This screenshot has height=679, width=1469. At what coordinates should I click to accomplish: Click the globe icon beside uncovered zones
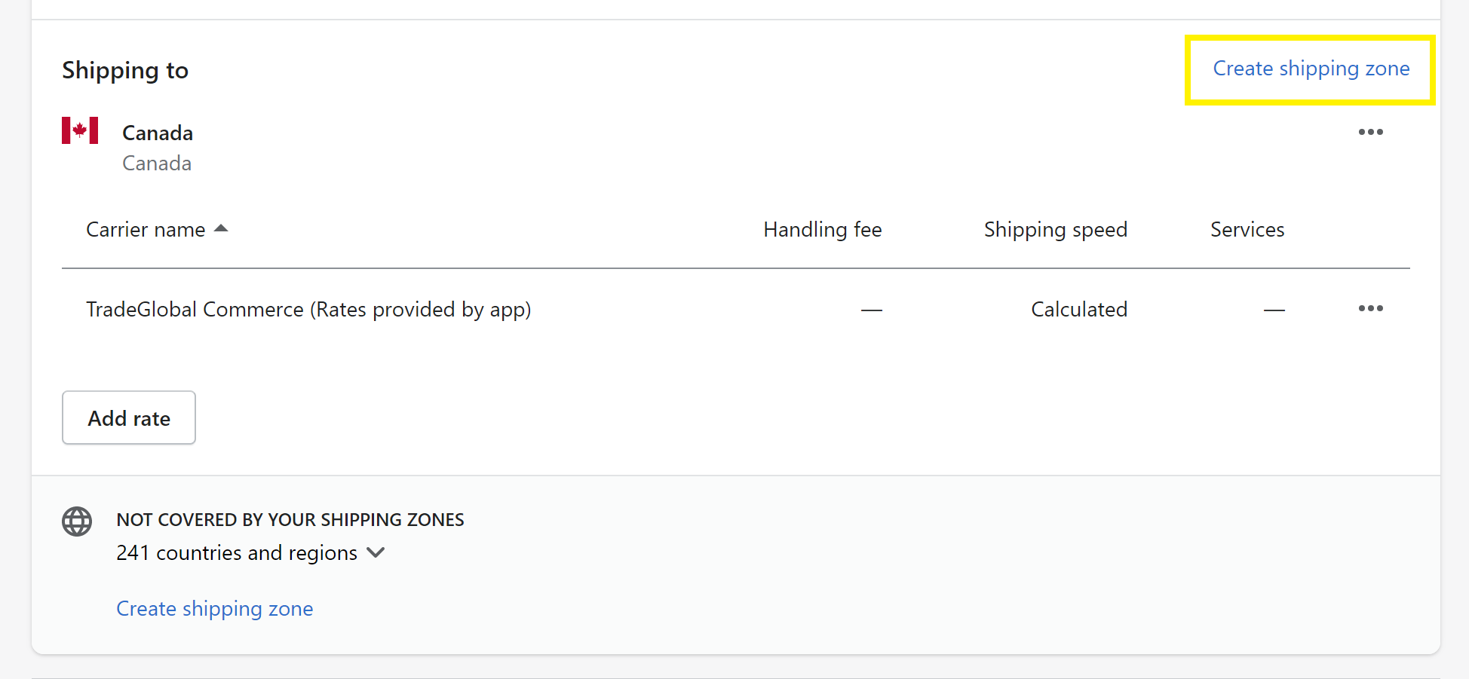coord(77,521)
